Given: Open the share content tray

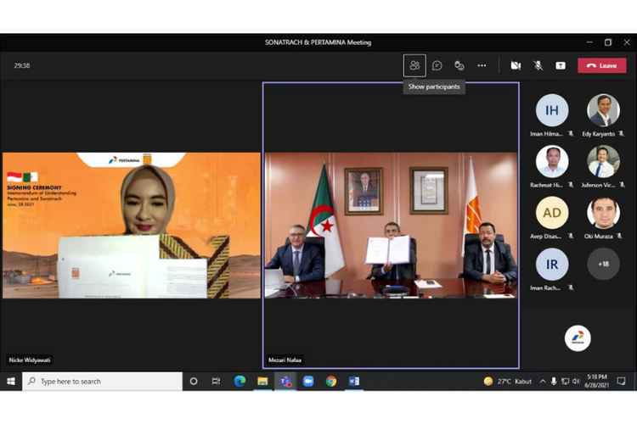Looking at the screenshot, I should tap(561, 65).
